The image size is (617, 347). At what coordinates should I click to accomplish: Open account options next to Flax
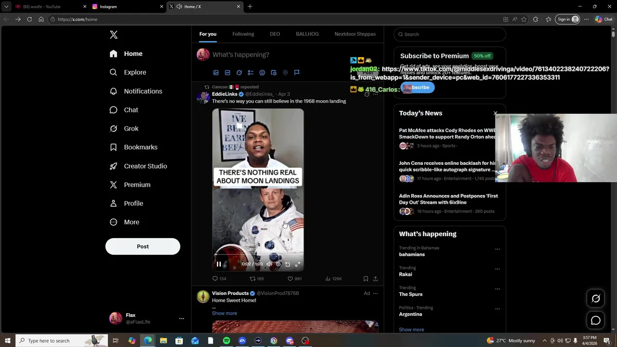pos(182,319)
